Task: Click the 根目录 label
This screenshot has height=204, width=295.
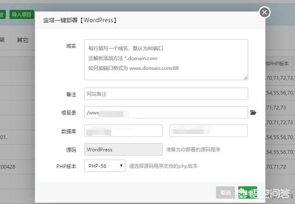Action: pos(69,113)
